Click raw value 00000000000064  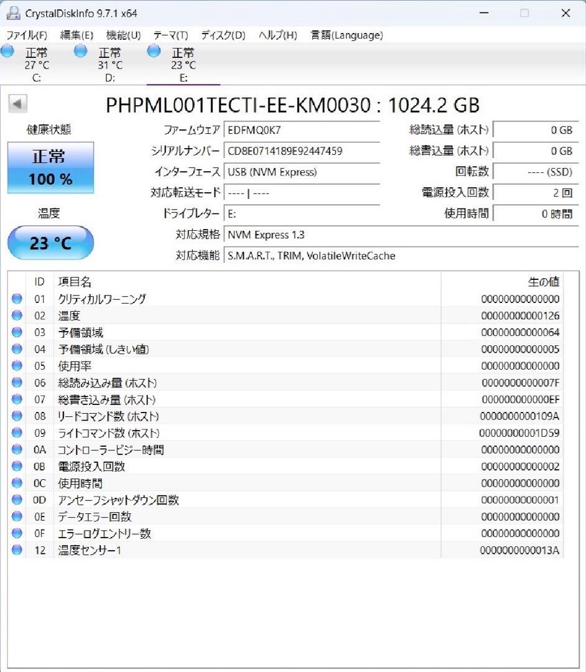click(520, 332)
